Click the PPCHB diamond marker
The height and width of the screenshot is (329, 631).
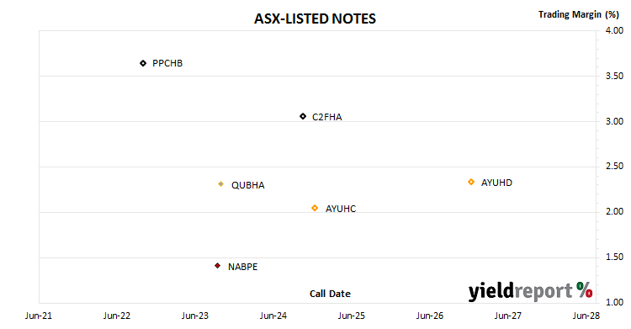[x=143, y=63]
